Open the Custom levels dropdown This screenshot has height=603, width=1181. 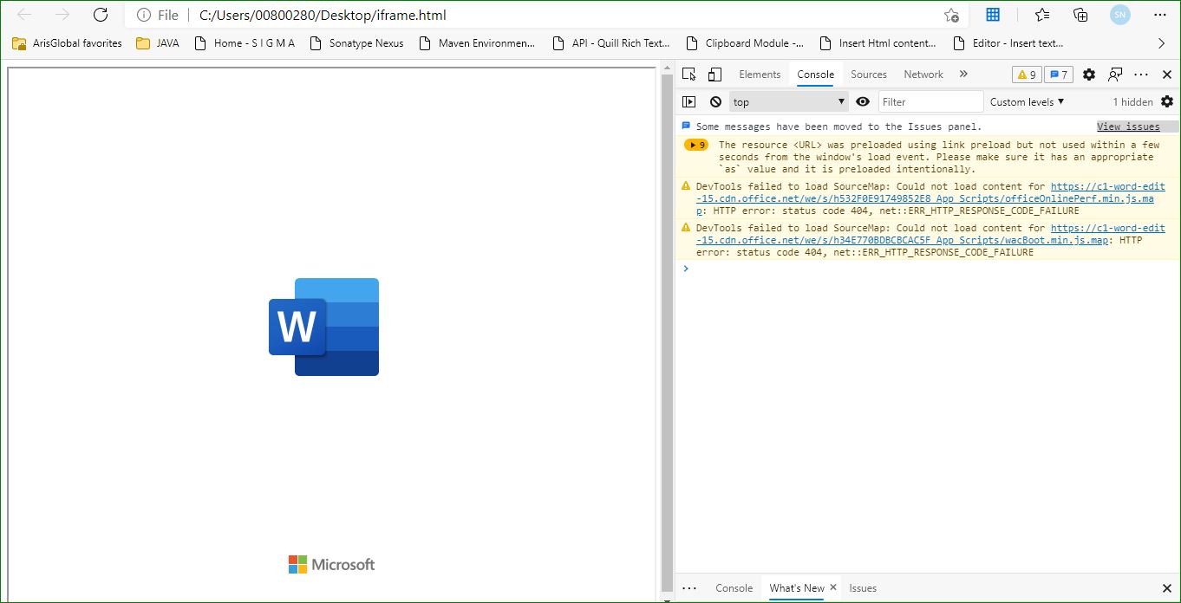(1027, 101)
